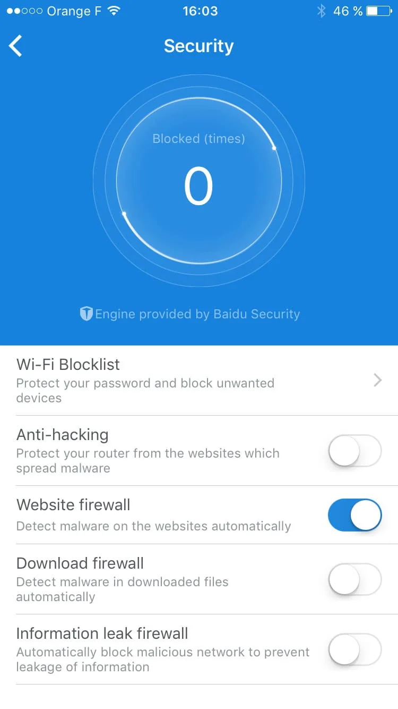Select the Anti-hacking label
Image resolution: width=398 pixels, height=709 pixels.
pos(63,435)
